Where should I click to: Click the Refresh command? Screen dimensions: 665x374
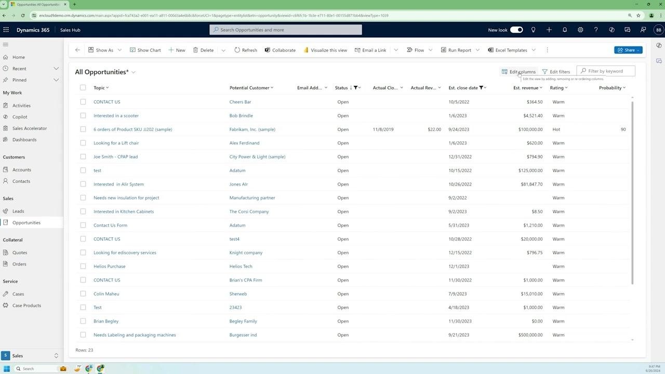(x=246, y=50)
